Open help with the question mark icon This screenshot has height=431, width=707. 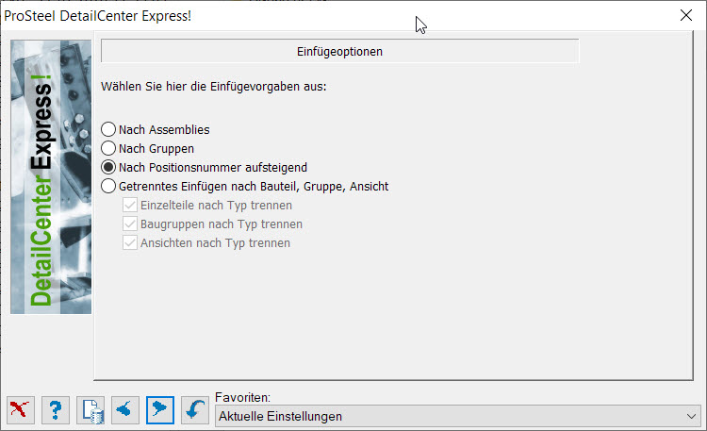56,410
